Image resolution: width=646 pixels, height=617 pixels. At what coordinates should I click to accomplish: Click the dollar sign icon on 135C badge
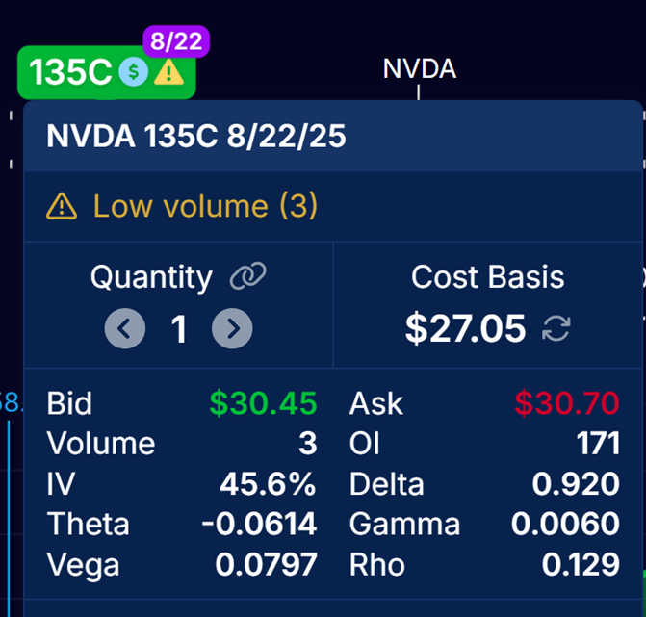point(133,72)
